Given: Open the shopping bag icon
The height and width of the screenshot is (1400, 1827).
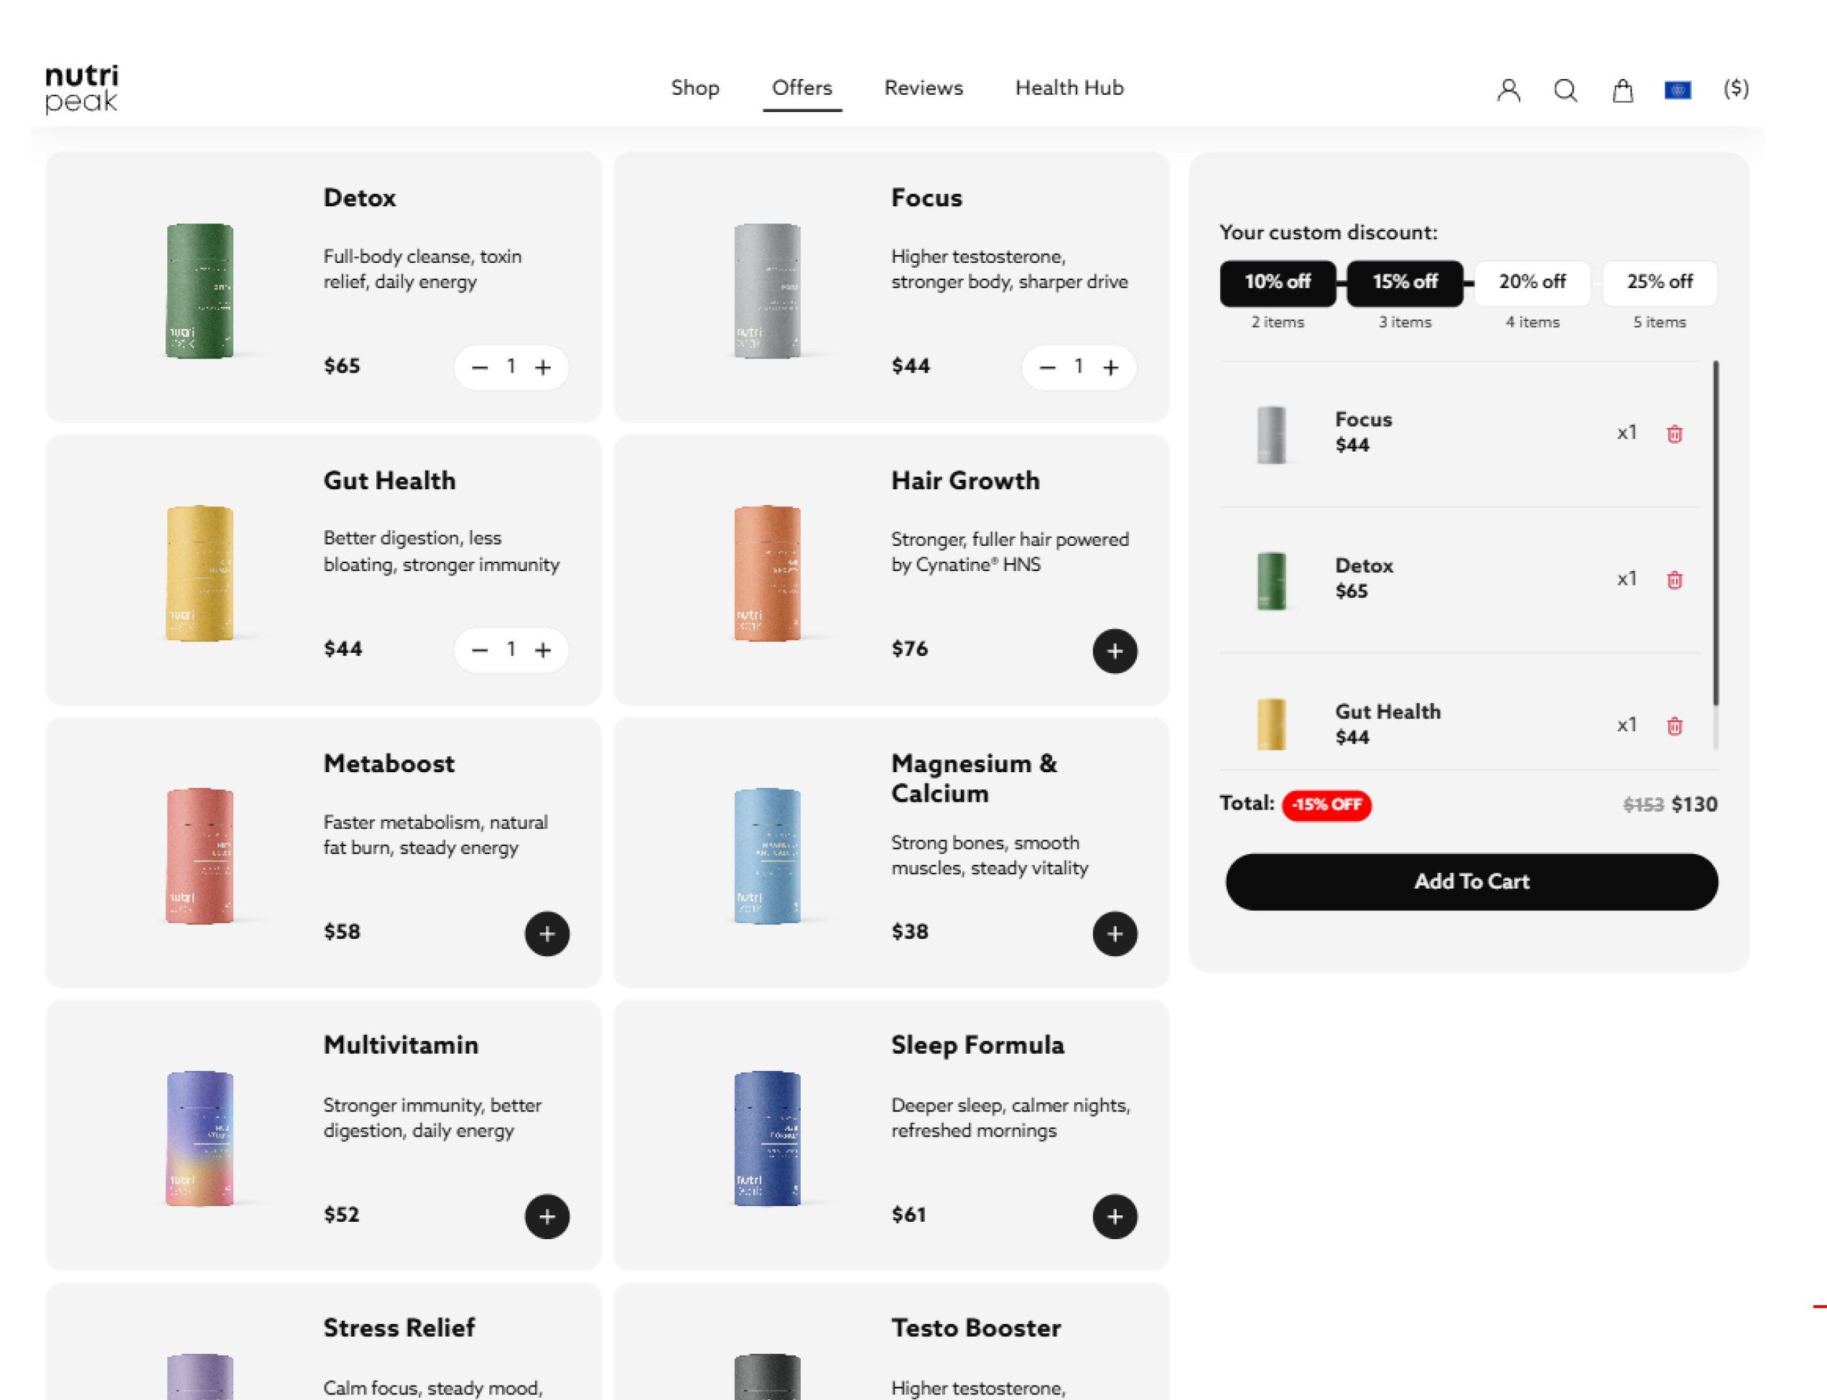Looking at the screenshot, I should pyautogui.click(x=1622, y=90).
